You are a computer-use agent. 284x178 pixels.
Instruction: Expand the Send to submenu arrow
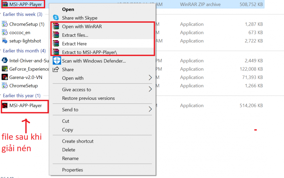pos(150,109)
